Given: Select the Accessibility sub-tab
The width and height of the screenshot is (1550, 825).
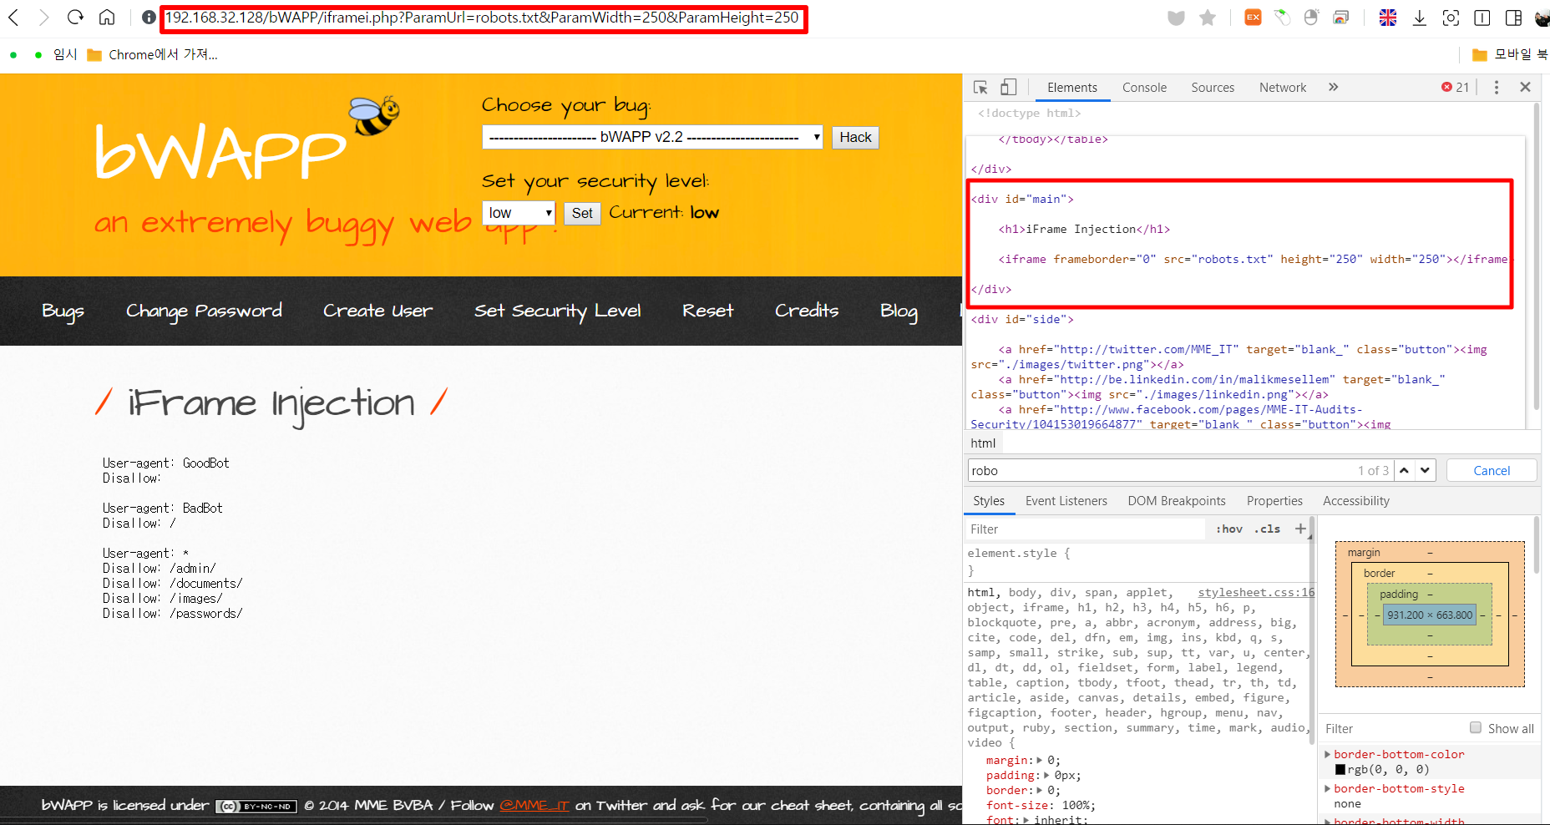Looking at the screenshot, I should pyautogui.click(x=1356, y=501).
